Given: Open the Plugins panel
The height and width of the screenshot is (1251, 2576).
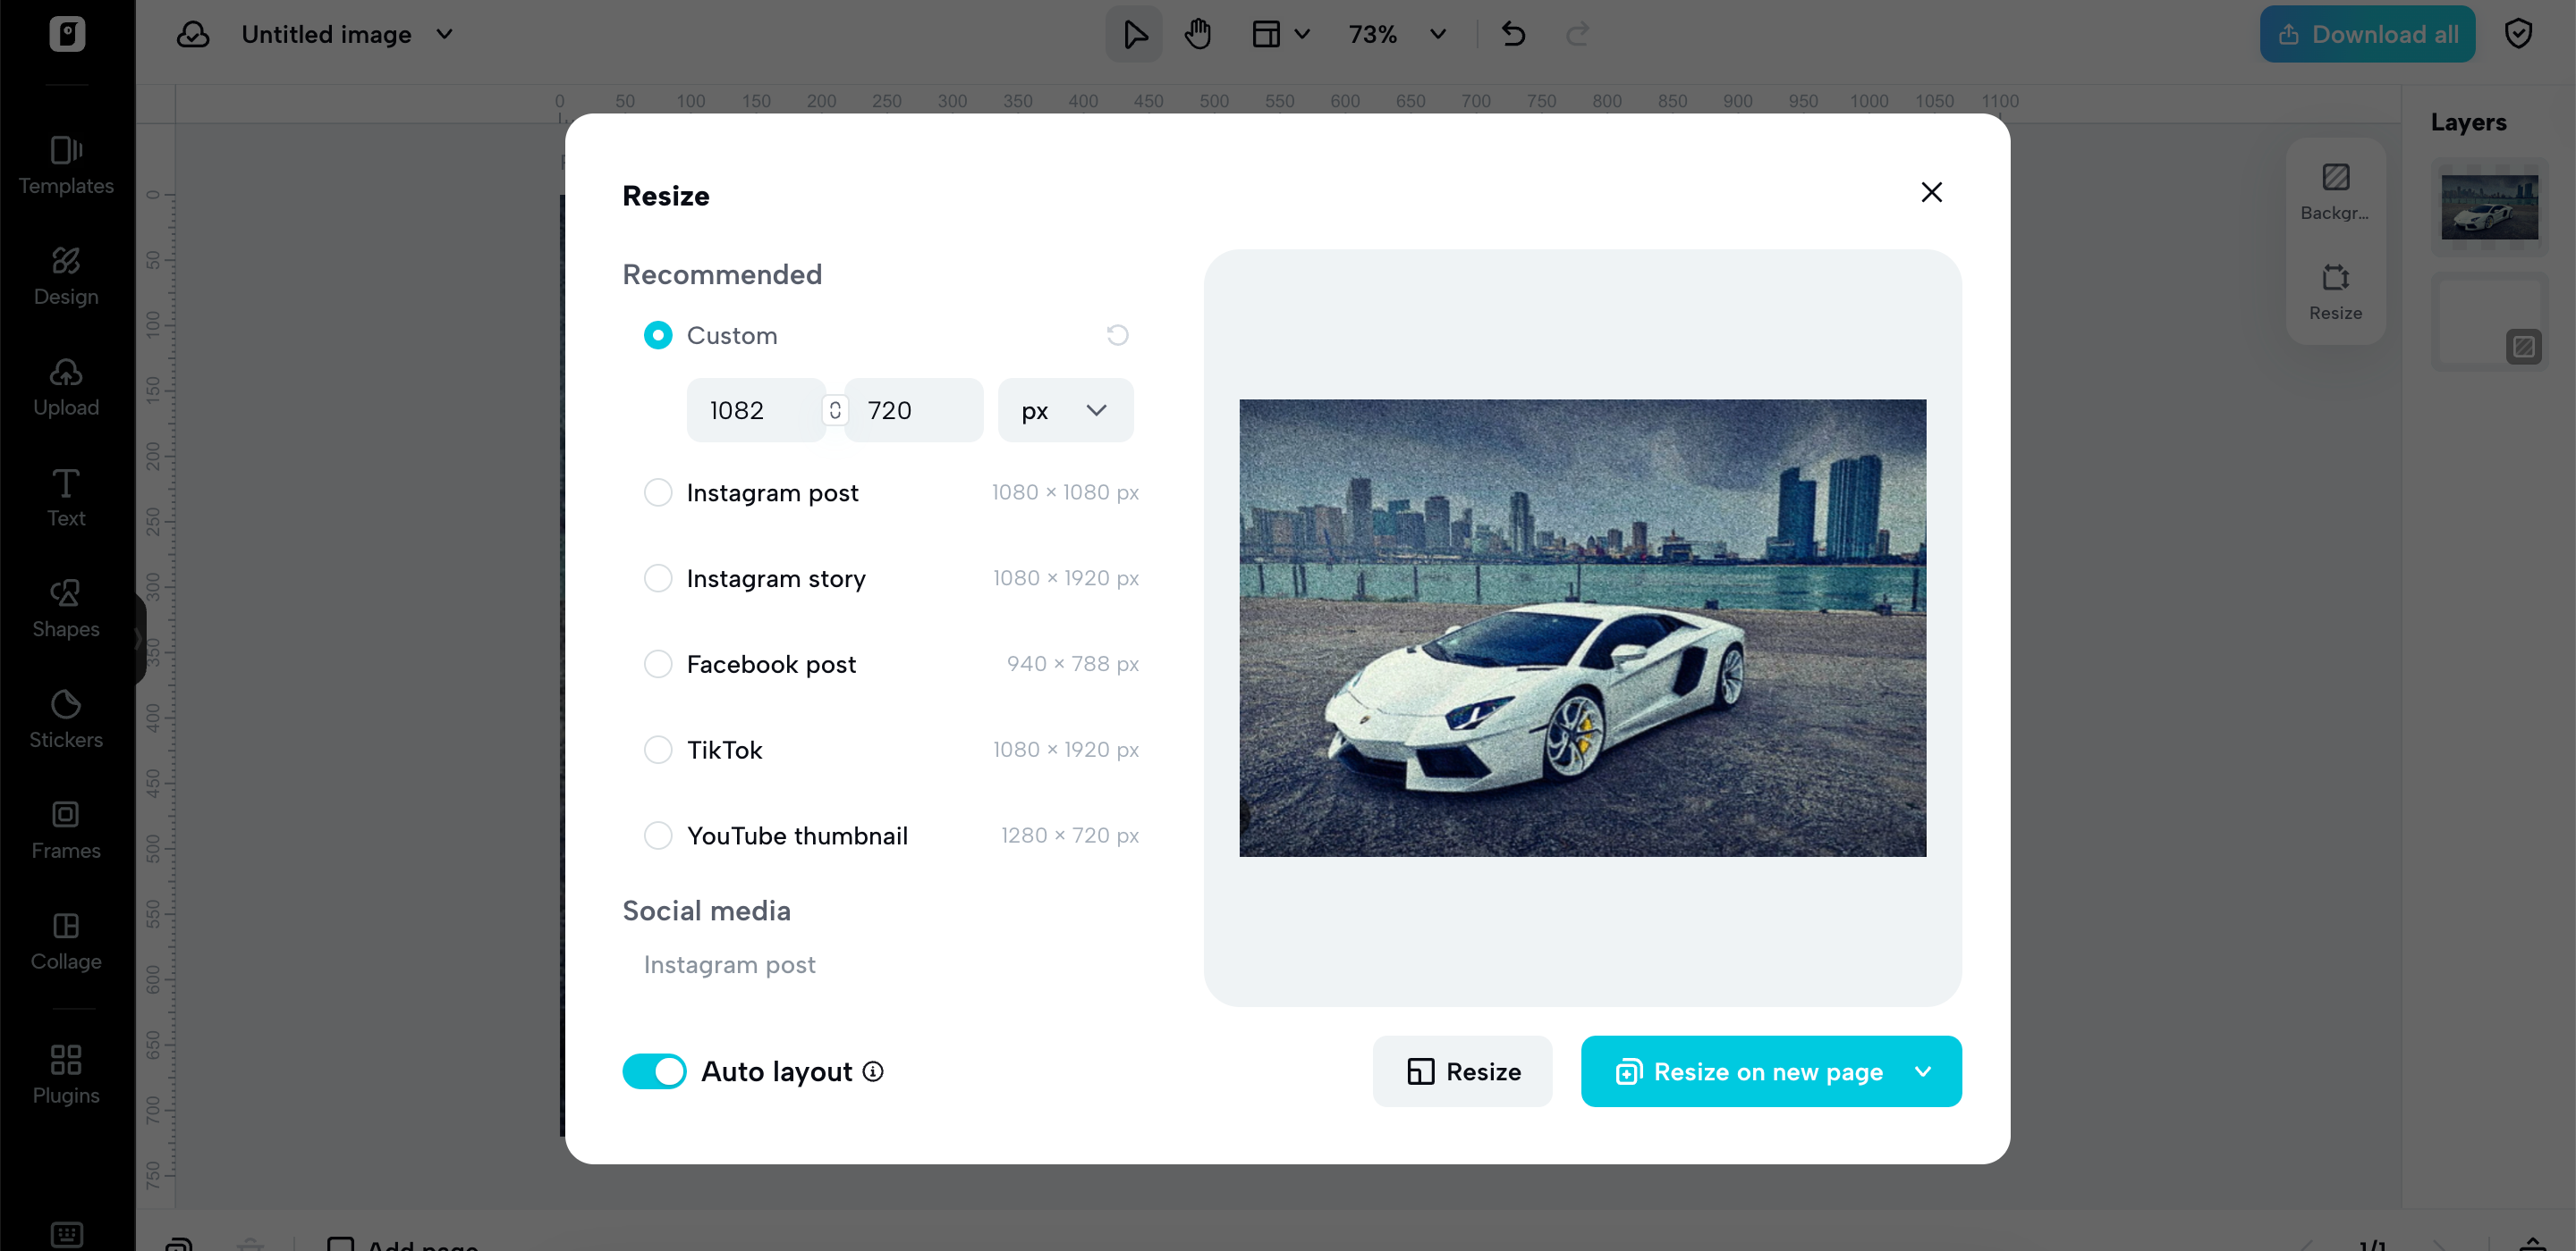Looking at the screenshot, I should (64, 1072).
